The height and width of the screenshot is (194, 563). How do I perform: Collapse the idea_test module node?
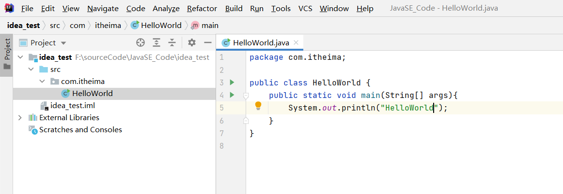click(x=20, y=57)
